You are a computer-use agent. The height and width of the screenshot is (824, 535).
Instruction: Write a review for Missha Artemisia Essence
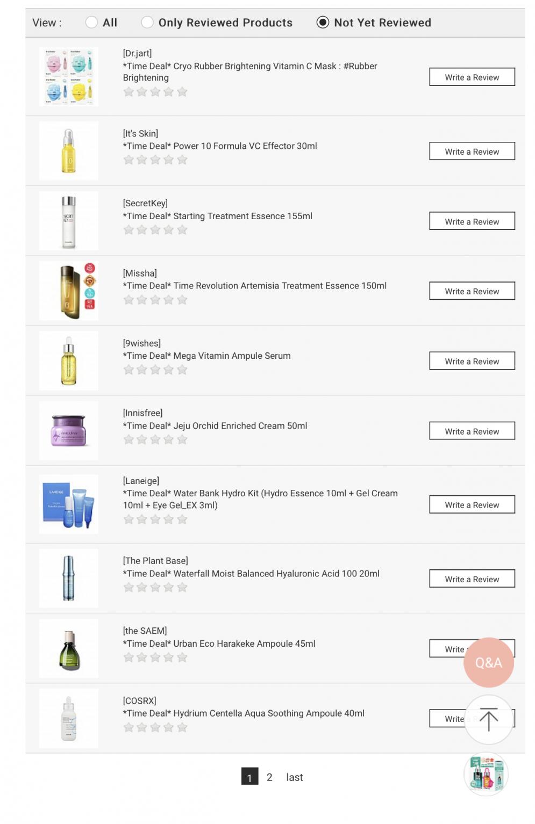472,291
